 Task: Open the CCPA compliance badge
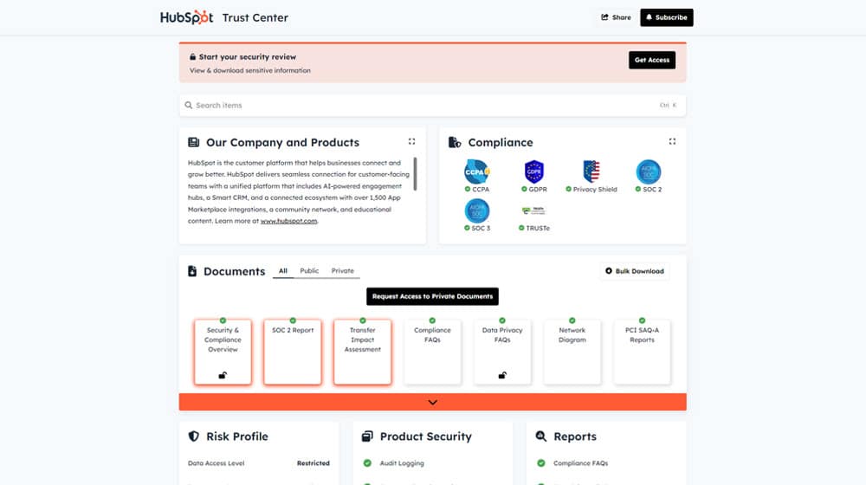(476, 176)
